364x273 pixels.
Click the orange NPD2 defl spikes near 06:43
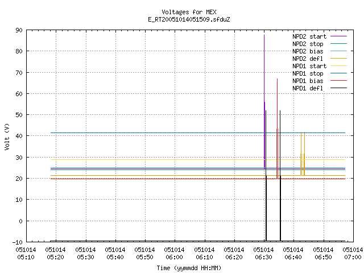pyautogui.click(x=303, y=154)
